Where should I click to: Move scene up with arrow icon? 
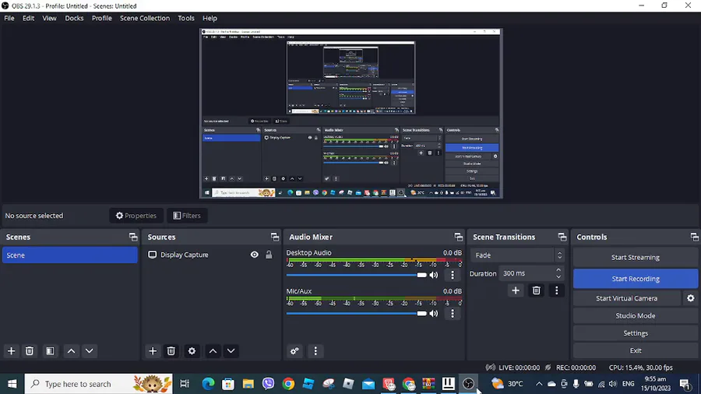click(71, 351)
